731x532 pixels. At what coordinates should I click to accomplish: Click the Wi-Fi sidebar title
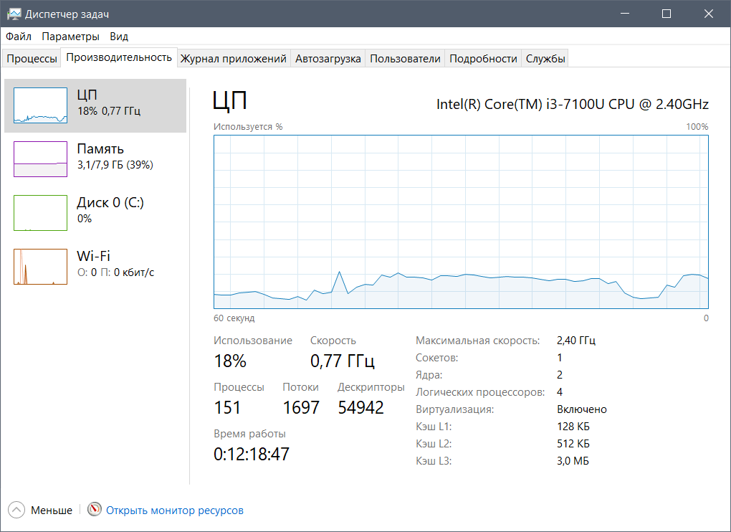pos(93,256)
